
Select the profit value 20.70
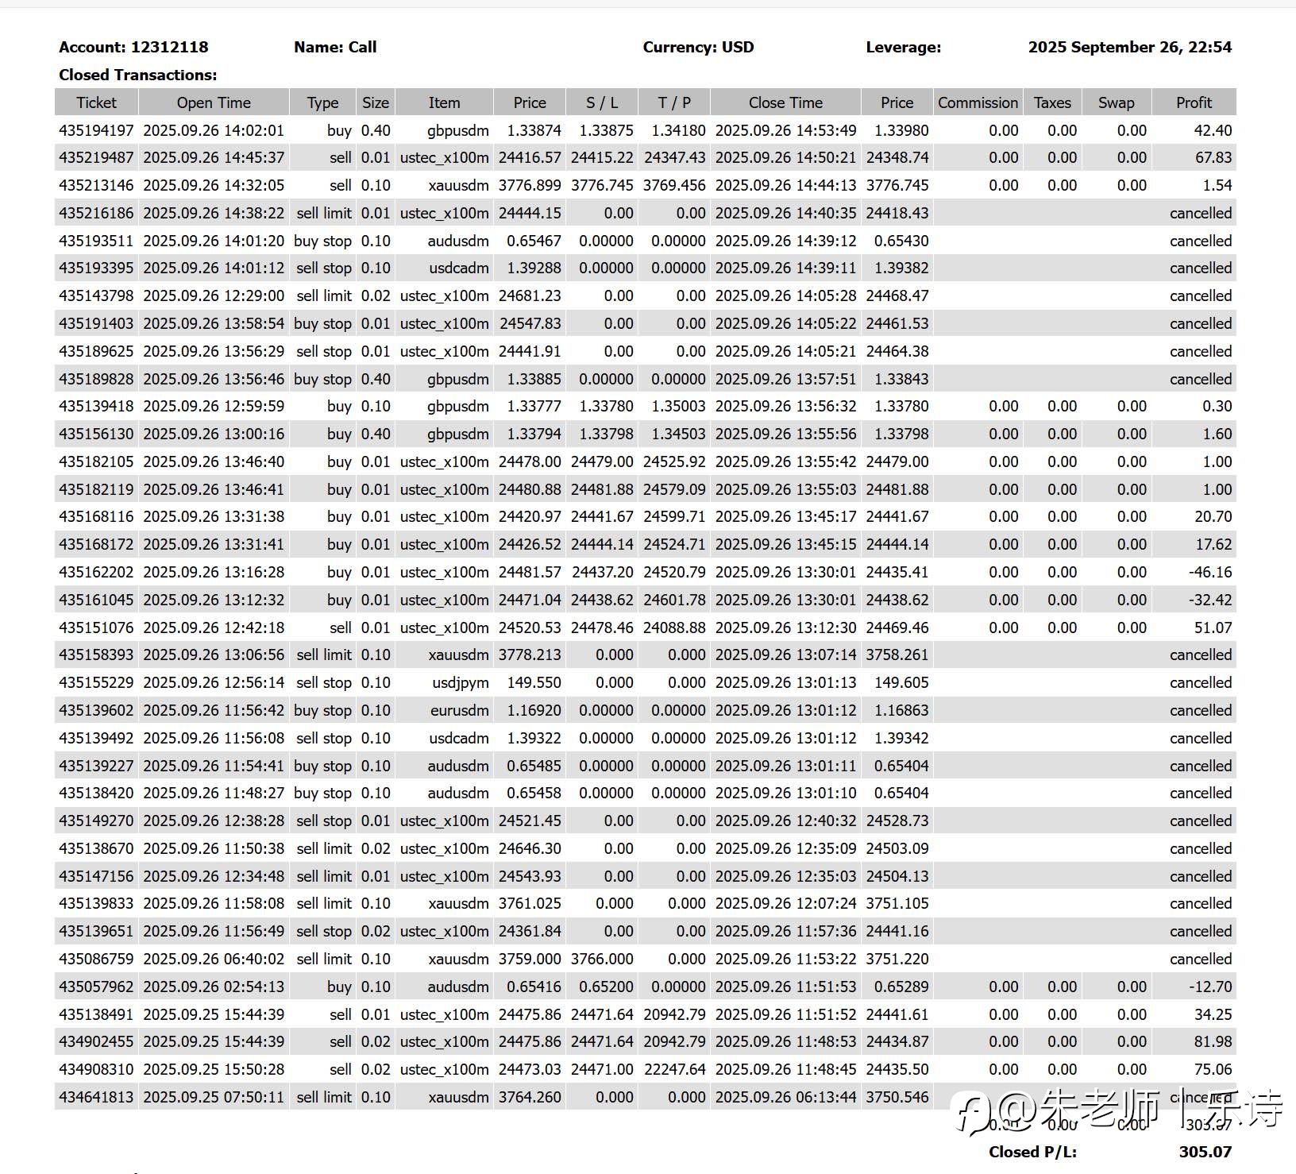1213,516
